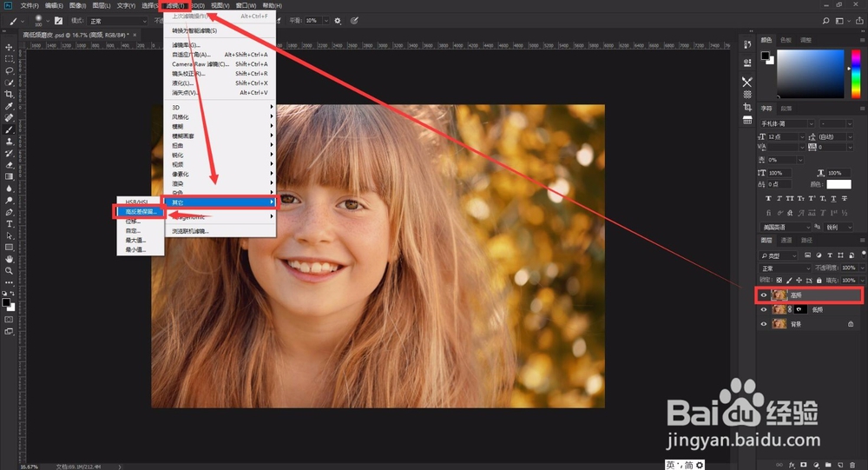Open brush mode 正常 dropdown in options bar
The height and width of the screenshot is (470, 868).
(x=117, y=21)
